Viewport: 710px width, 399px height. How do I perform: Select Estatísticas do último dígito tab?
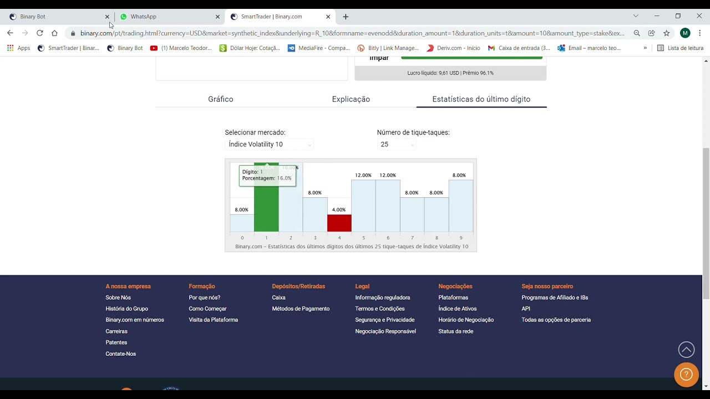[x=481, y=99]
